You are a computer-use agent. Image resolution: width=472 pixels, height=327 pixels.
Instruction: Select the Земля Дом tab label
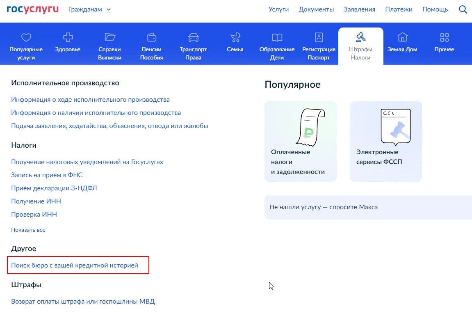point(402,49)
